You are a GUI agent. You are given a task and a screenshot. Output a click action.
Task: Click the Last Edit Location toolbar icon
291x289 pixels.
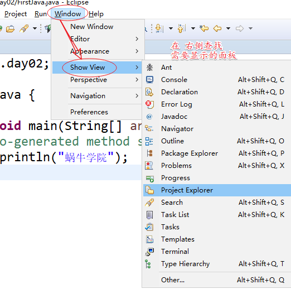pos(204,28)
